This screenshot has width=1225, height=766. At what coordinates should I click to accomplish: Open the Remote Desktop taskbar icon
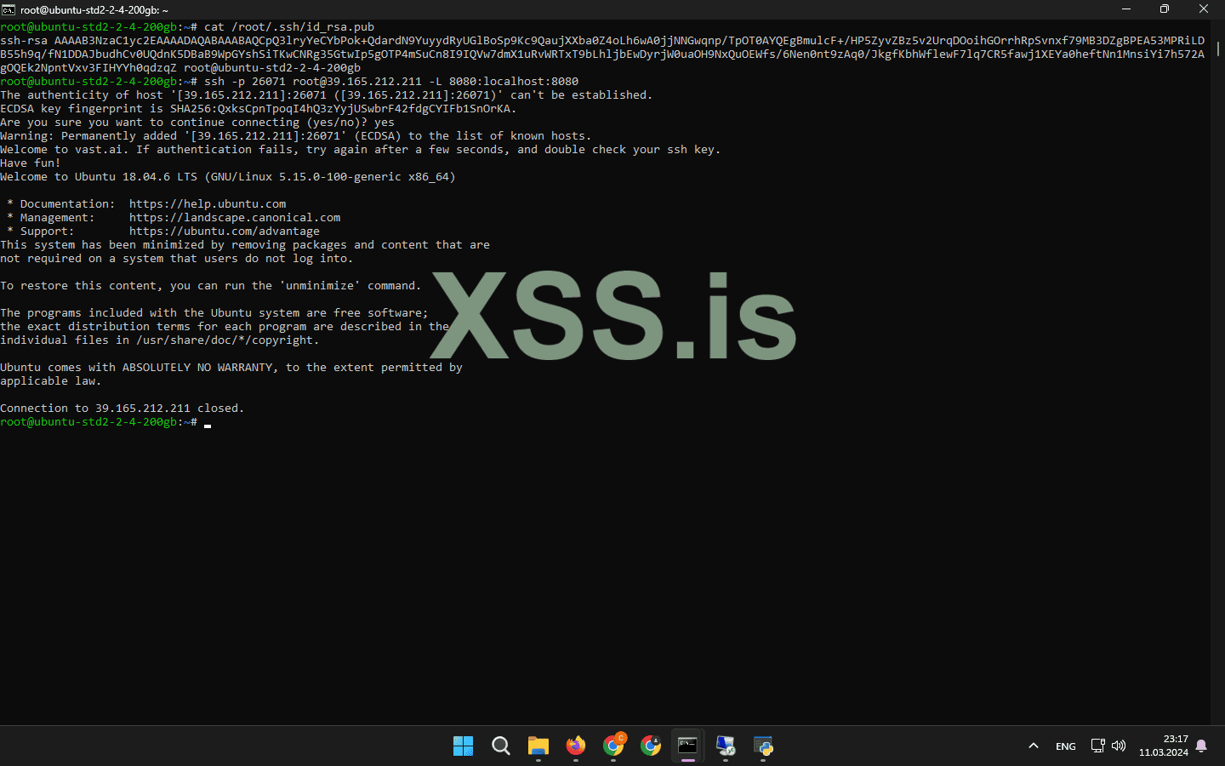726,746
